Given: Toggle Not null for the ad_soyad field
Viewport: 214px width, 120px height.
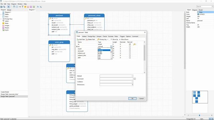Looking at the screenshot, I should [130, 51].
